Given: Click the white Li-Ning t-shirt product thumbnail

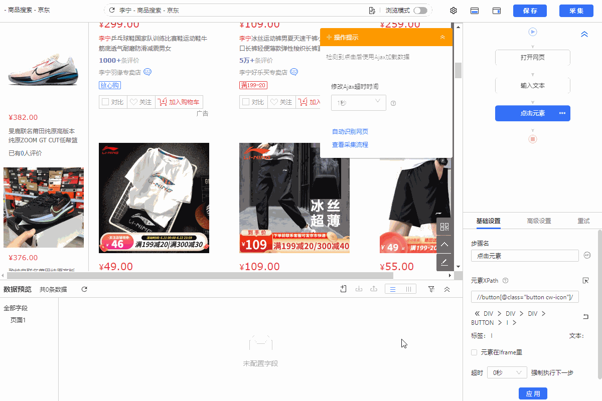Looking at the screenshot, I should 154,198.
